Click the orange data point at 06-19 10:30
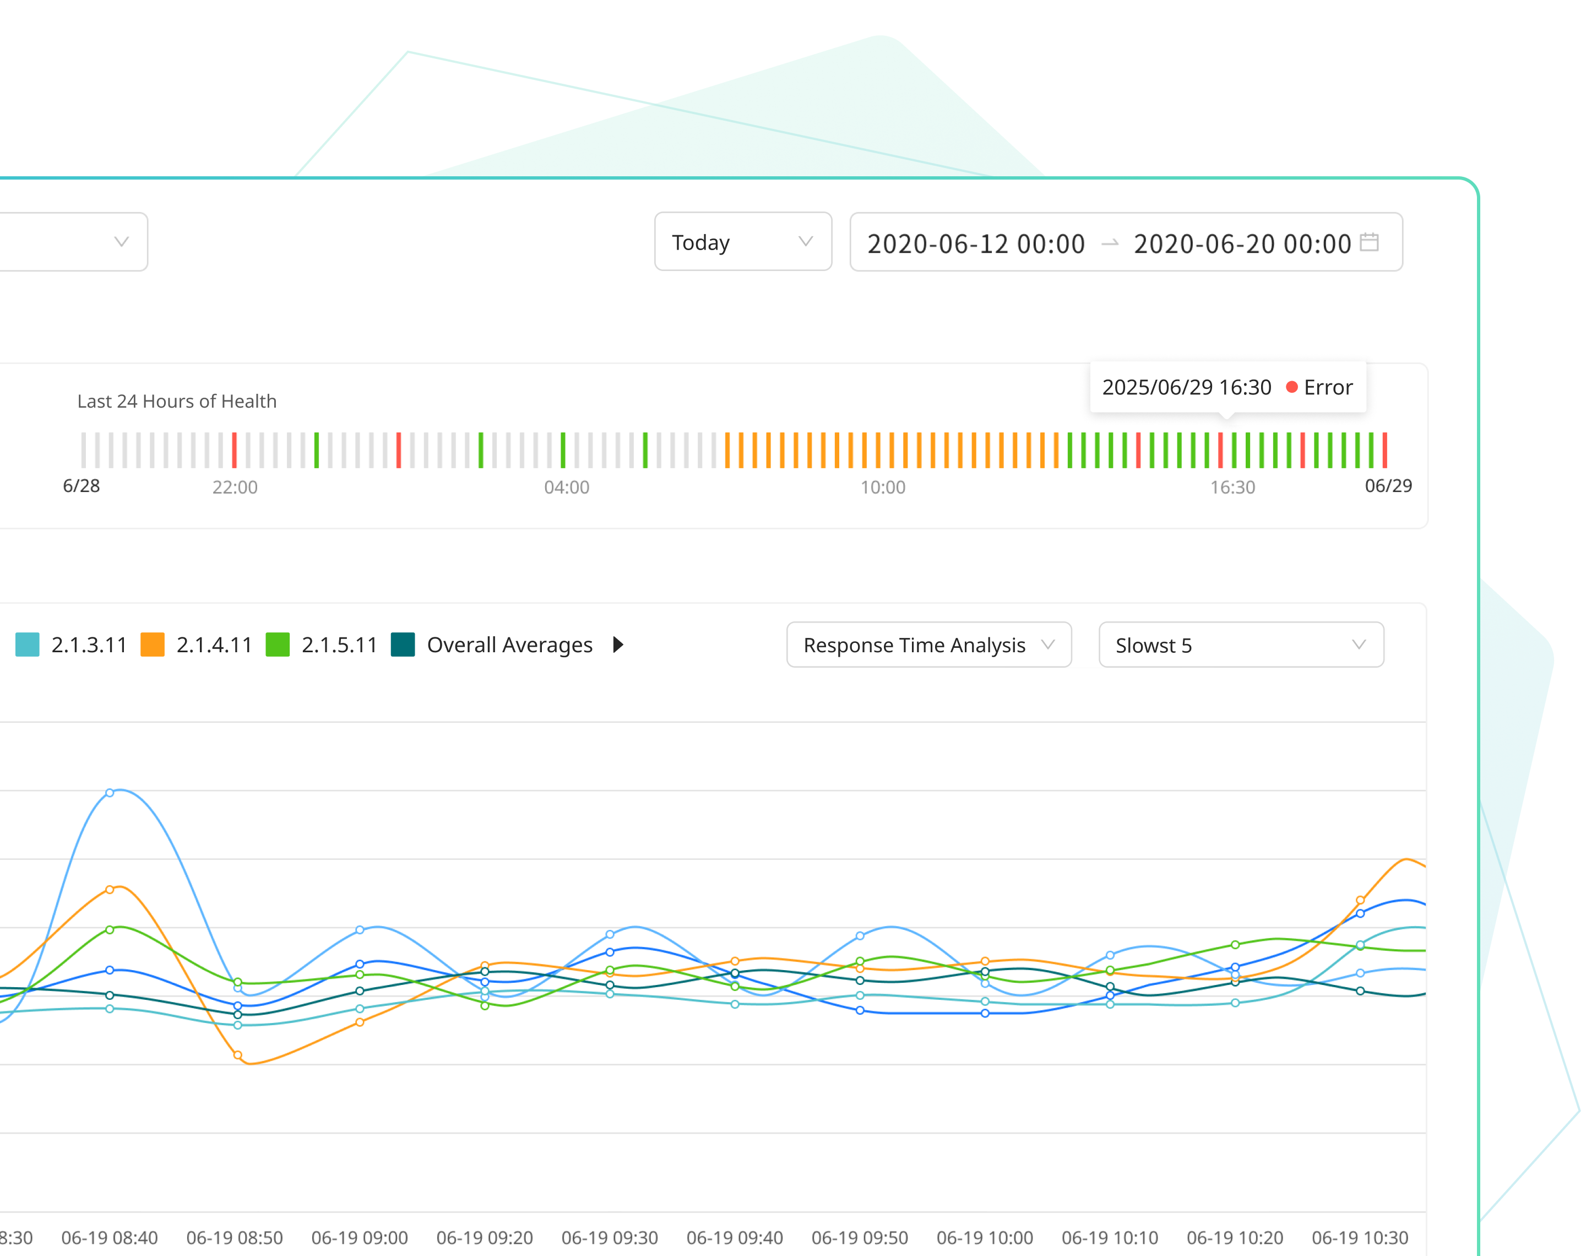The image size is (1586, 1256). tap(1360, 900)
